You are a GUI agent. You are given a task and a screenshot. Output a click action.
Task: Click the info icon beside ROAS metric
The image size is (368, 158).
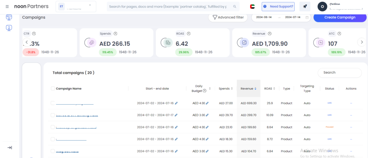point(189,34)
